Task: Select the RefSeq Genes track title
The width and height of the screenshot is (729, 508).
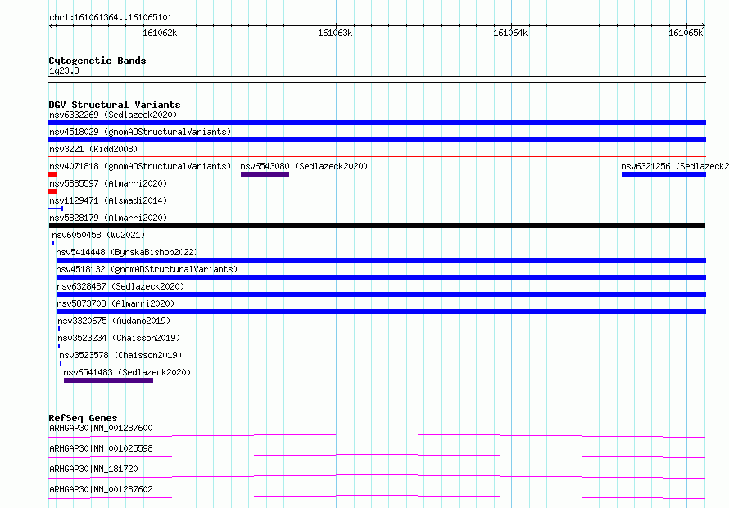Action: 83,418
